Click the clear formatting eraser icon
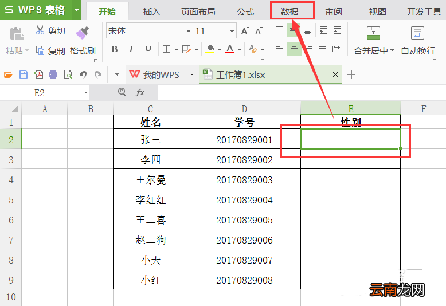The width and height of the screenshot is (446, 306). pyautogui.click(x=253, y=49)
